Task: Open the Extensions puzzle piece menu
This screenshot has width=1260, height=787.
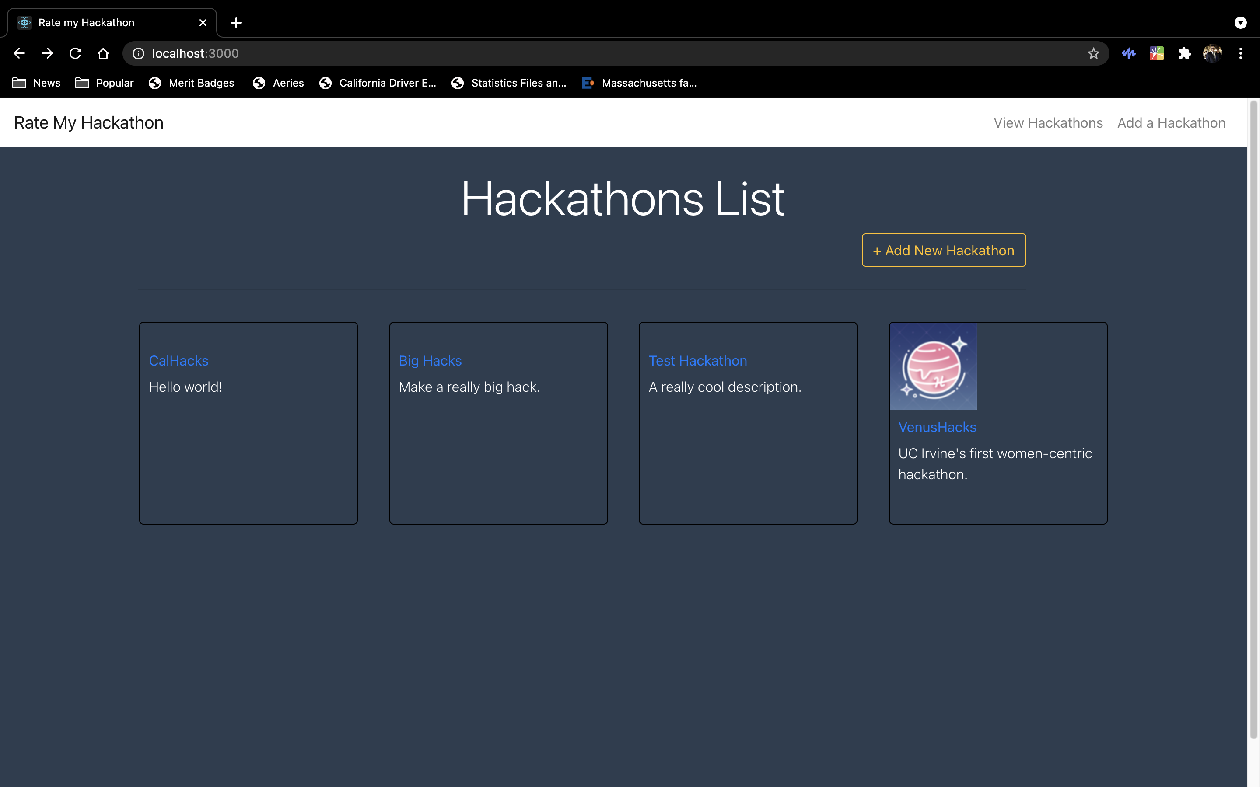Action: (x=1184, y=53)
